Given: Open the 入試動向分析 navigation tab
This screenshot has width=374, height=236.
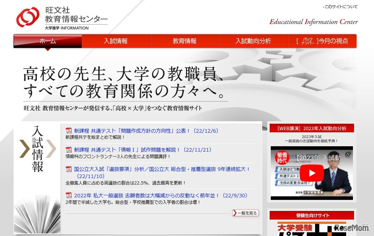Looking at the screenshot, I should point(253,41).
